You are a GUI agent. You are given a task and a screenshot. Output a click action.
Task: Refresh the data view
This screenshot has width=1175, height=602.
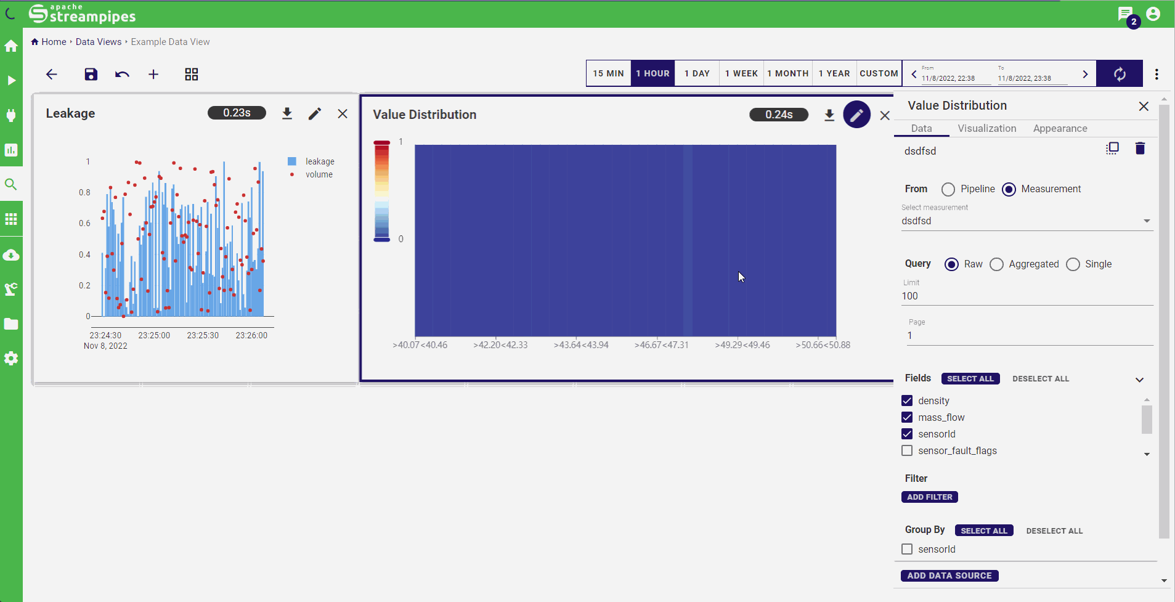1120,73
